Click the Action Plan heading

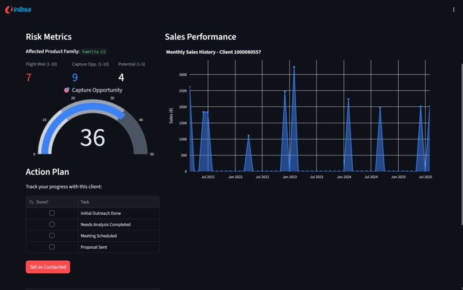click(x=47, y=172)
